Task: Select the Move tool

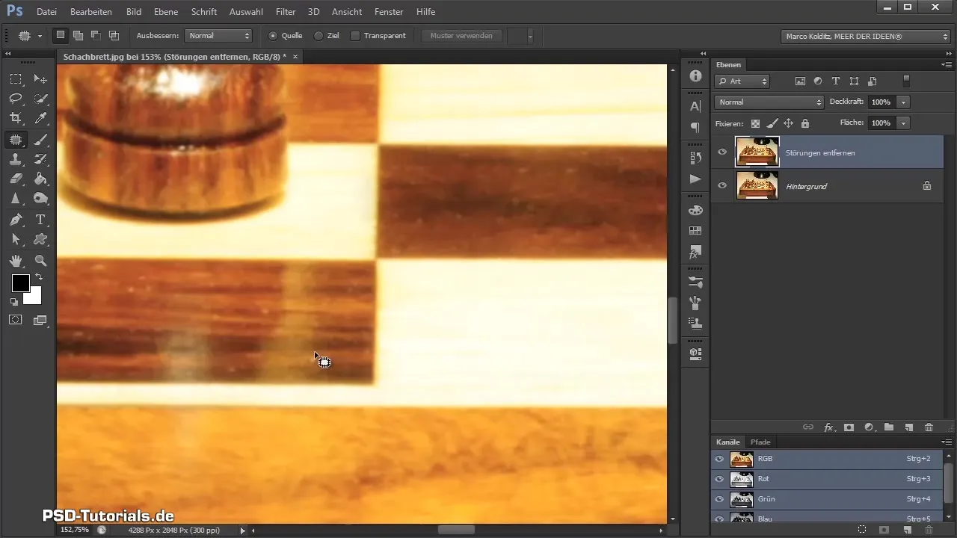Action: click(x=41, y=79)
